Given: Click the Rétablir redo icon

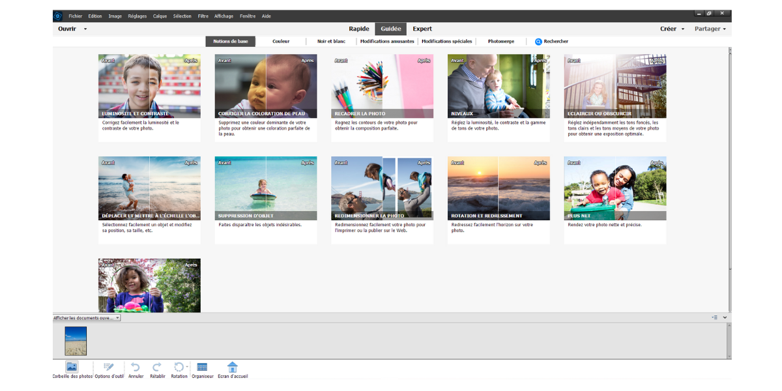Looking at the screenshot, I should click(x=157, y=367).
